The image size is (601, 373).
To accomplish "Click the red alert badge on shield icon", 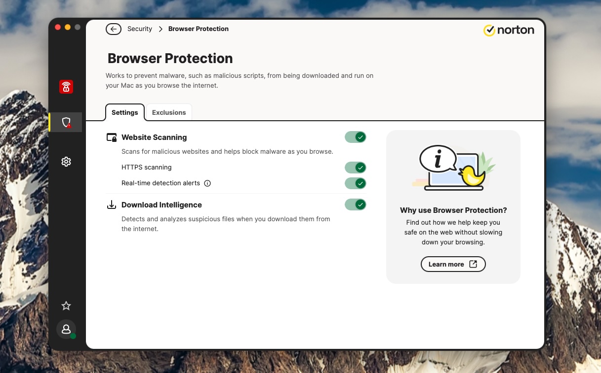I will point(70,127).
